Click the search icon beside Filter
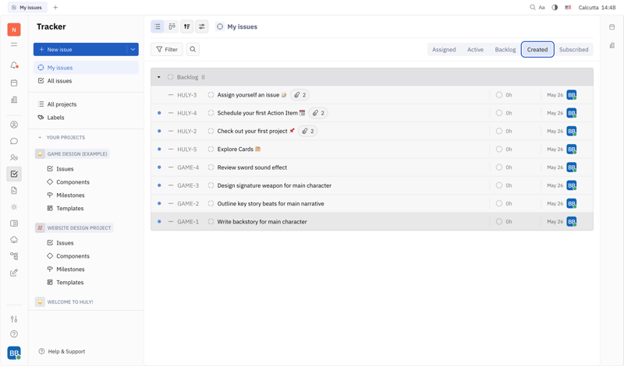Screen dimensions: 624x366 [193, 49]
